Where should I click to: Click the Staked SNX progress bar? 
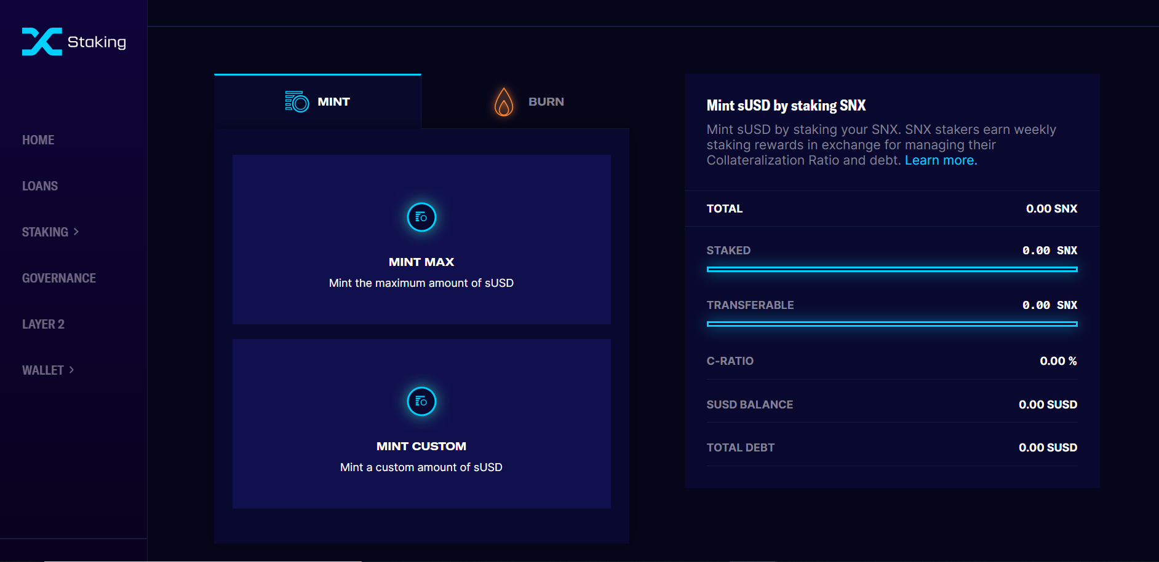pos(892,269)
